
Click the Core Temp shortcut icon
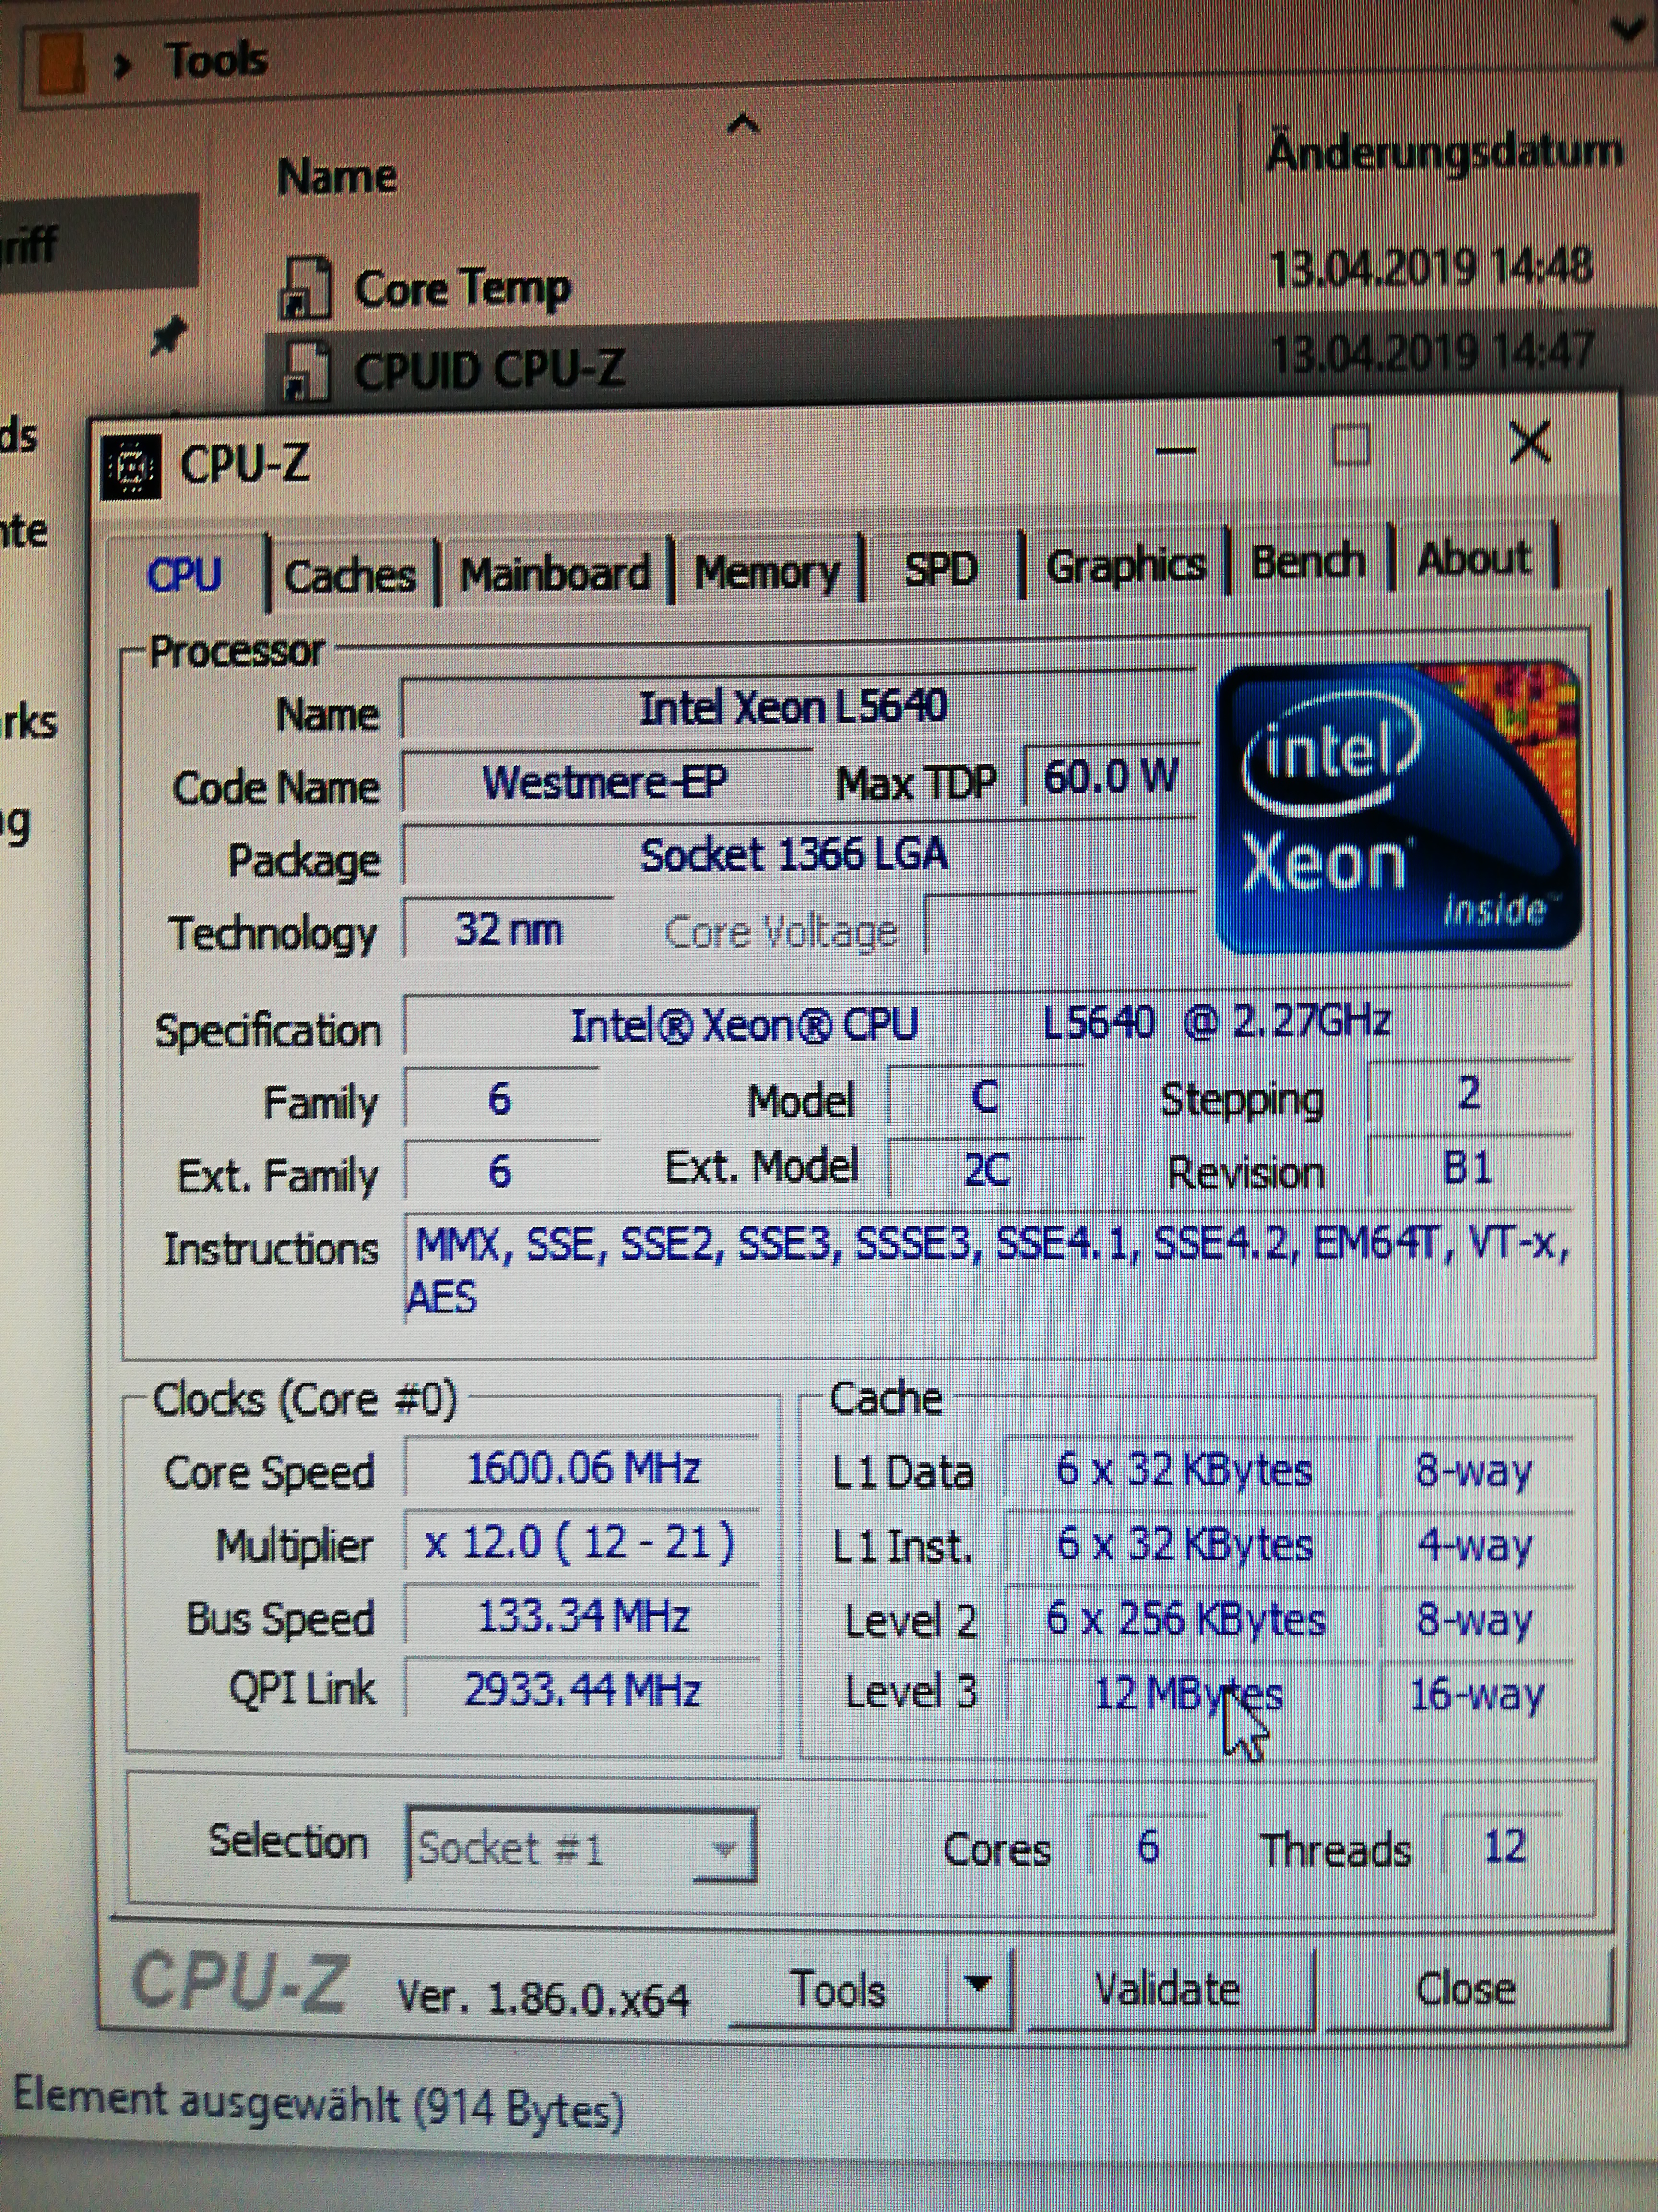click(x=305, y=288)
